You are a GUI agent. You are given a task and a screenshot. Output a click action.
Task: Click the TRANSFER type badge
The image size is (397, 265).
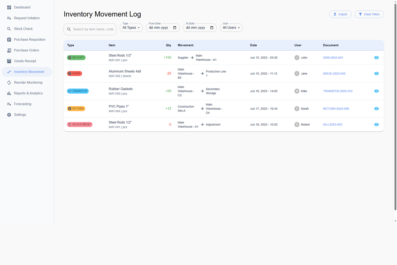coord(78,91)
